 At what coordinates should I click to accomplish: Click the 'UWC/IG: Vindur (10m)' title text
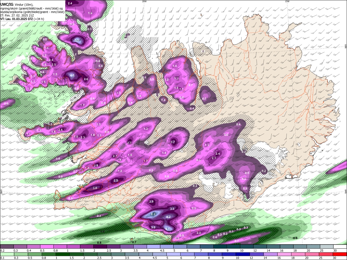(17, 4)
